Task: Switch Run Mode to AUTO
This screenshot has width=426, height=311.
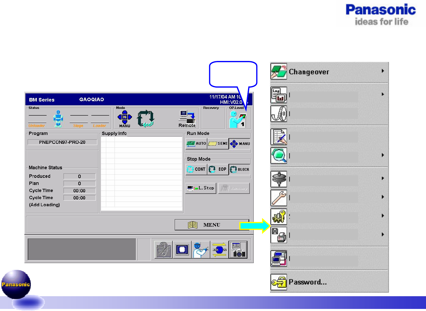Action: pos(196,144)
